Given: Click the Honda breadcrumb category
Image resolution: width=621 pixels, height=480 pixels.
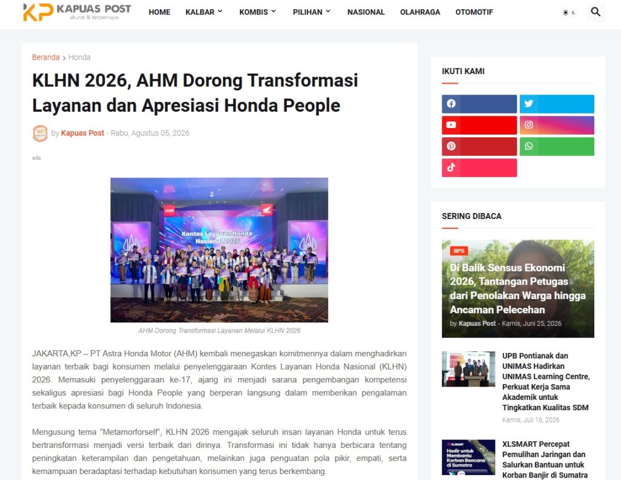Looking at the screenshot, I should [x=79, y=57].
